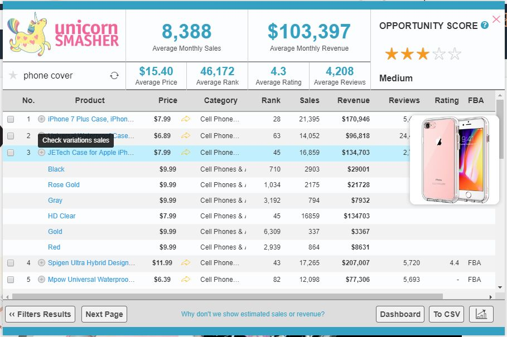Open the Red variation link

coord(54,247)
